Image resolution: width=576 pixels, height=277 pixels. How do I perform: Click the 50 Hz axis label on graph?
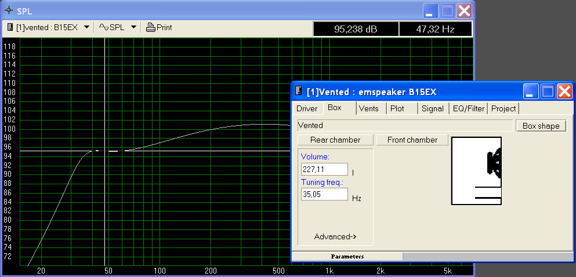pos(108,272)
